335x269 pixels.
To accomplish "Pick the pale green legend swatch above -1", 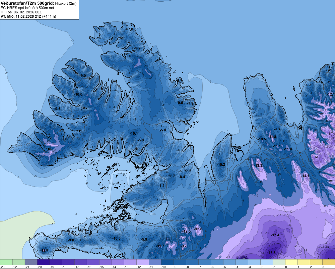I will [279, 262].
